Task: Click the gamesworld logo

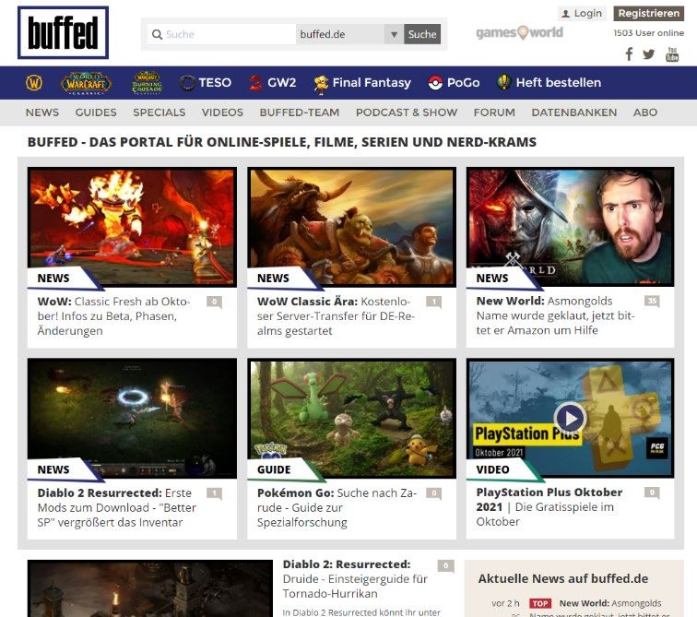Action: click(519, 32)
